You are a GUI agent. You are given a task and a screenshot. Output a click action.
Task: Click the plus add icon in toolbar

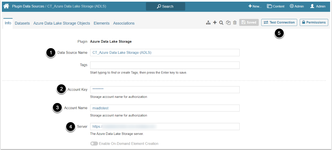click(215, 23)
